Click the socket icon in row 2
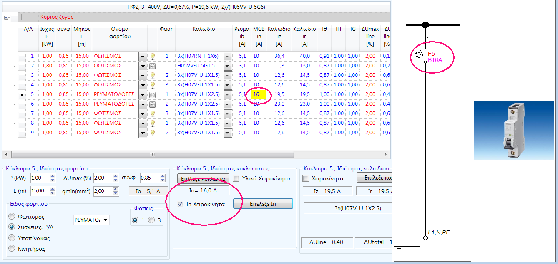 coord(153,66)
